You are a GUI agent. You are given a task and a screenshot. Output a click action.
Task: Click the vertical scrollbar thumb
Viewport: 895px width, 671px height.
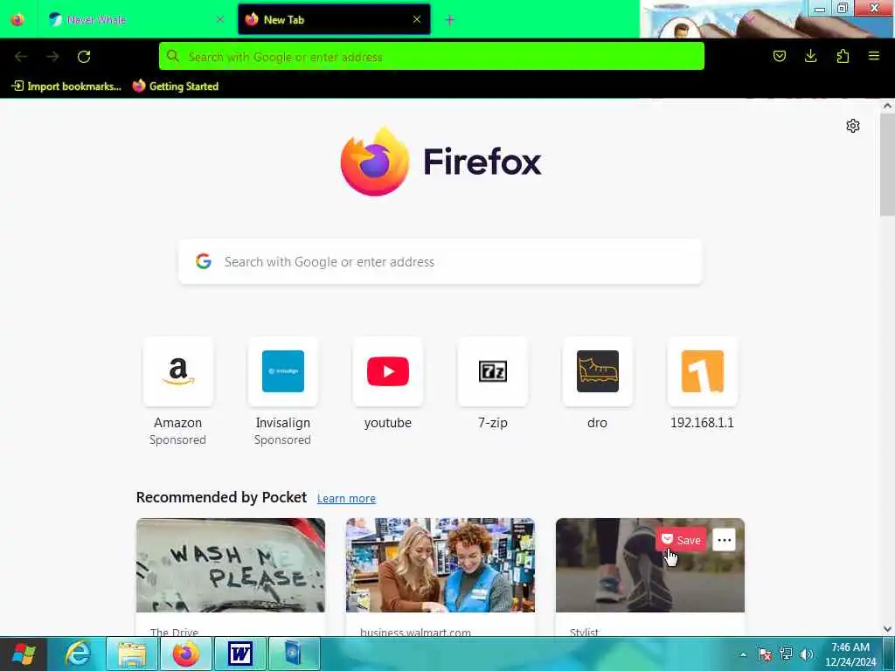pos(887,164)
